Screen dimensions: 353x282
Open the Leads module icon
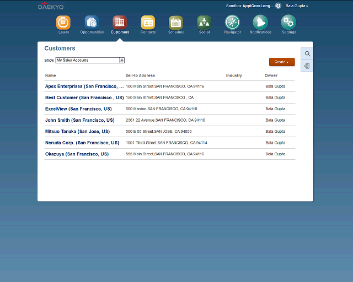(63, 23)
